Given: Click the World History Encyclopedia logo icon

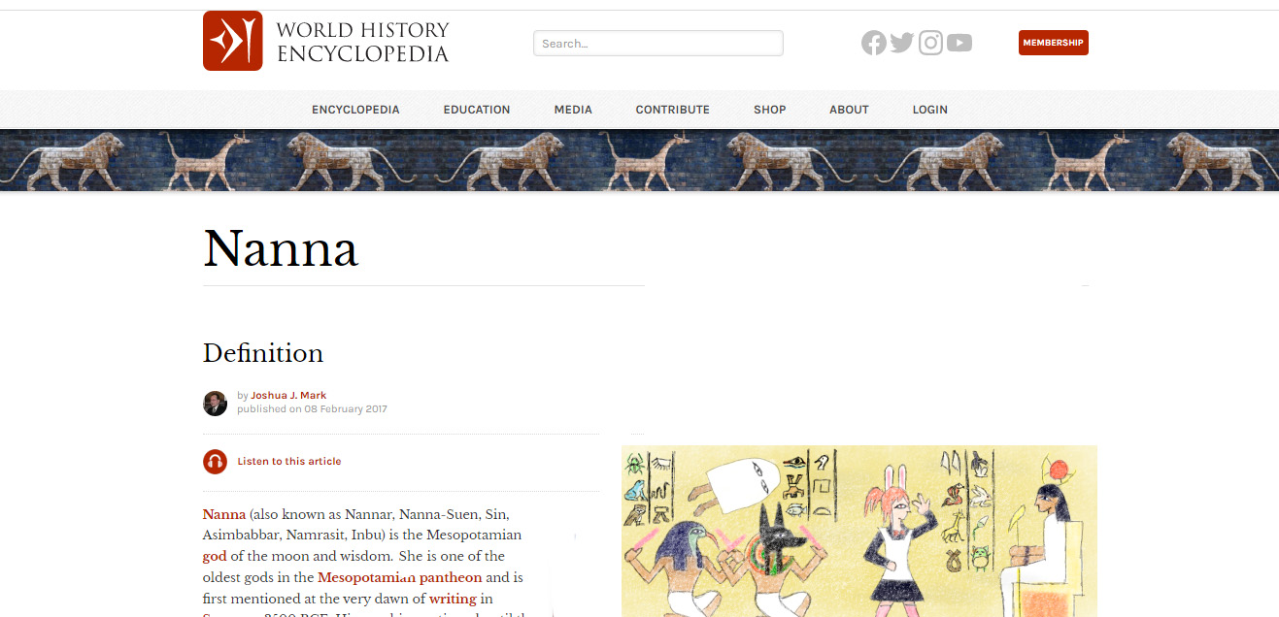Looking at the screenshot, I should [x=232, y=41].
